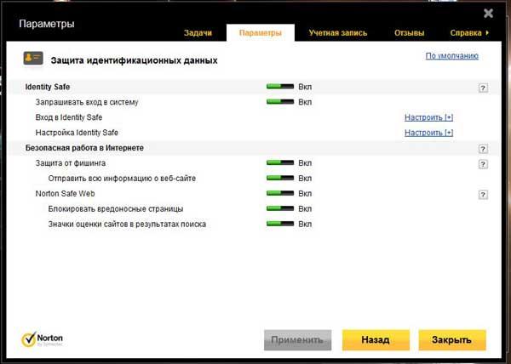Screen dimensions: 511x364
Task: Click the arrow next to Справка
Action: click(x=487, y=33)
